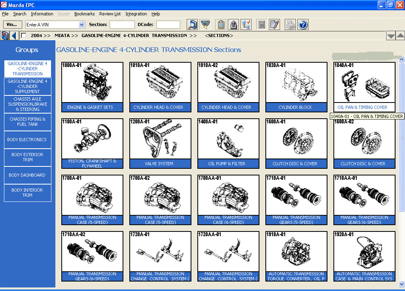Open 1000A-01 Engine & Gasket Sets section
405x291 pixels.
[92, 87]
